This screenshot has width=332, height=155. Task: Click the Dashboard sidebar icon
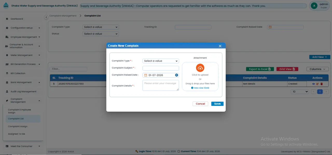7,19
